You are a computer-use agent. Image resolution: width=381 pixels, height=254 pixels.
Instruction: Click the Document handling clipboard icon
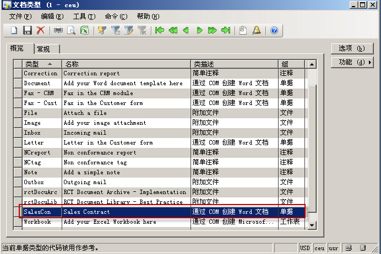click(243, 30)
